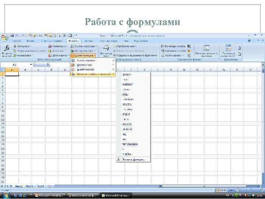Viewport: 265px width, 199px height.
Task: Switch to the active Формулы ribbon tab
Action: click(74, 41)
